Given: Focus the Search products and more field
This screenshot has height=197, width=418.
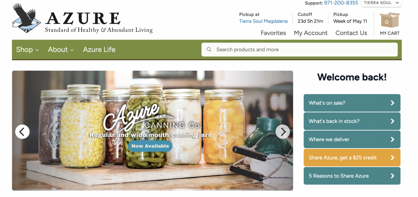Looking at the screenshot, I should [300, 50].
